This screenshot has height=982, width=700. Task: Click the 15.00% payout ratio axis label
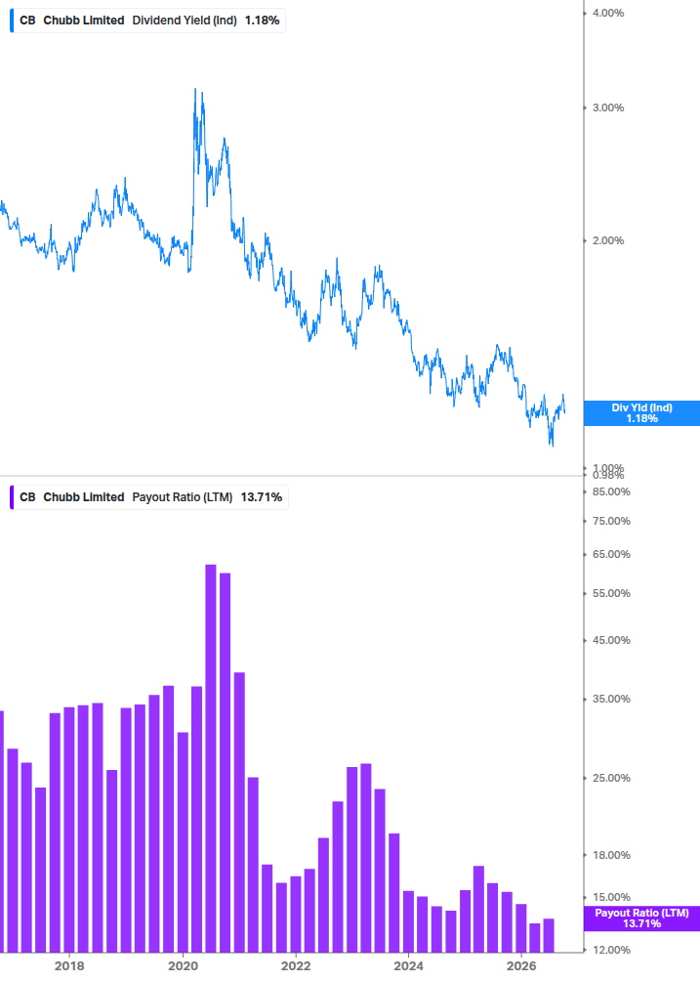pyautogui.click(x=611, y=897)
